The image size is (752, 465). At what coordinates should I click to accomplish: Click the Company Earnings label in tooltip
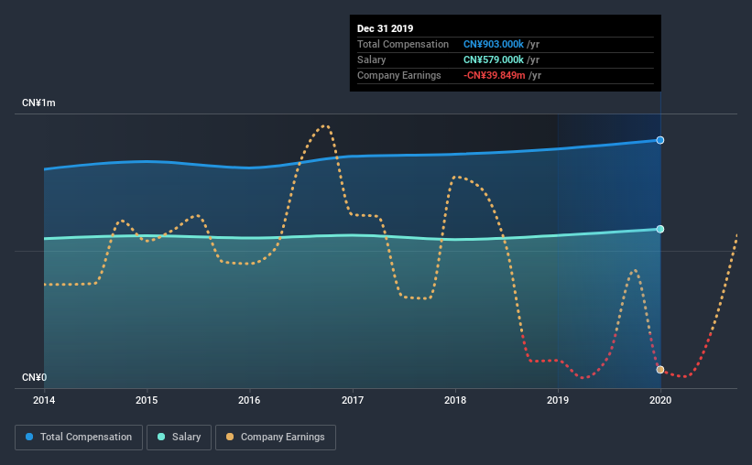pos(399,75)
